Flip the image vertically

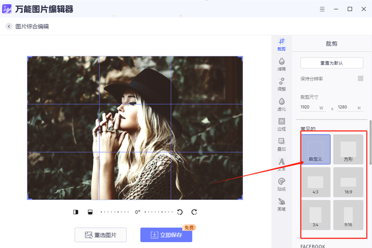[x=90, y=212]
